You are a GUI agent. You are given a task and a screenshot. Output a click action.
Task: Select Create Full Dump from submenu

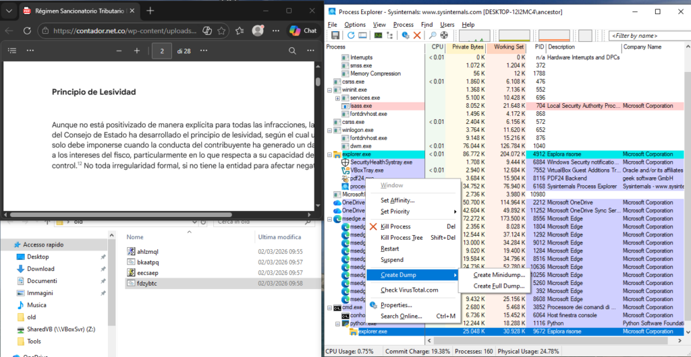tap(501, 286)
